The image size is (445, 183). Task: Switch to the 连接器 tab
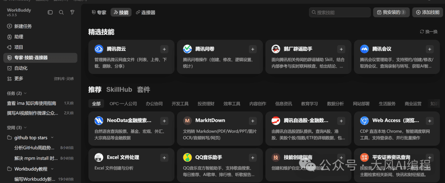(x=145, y=12)
